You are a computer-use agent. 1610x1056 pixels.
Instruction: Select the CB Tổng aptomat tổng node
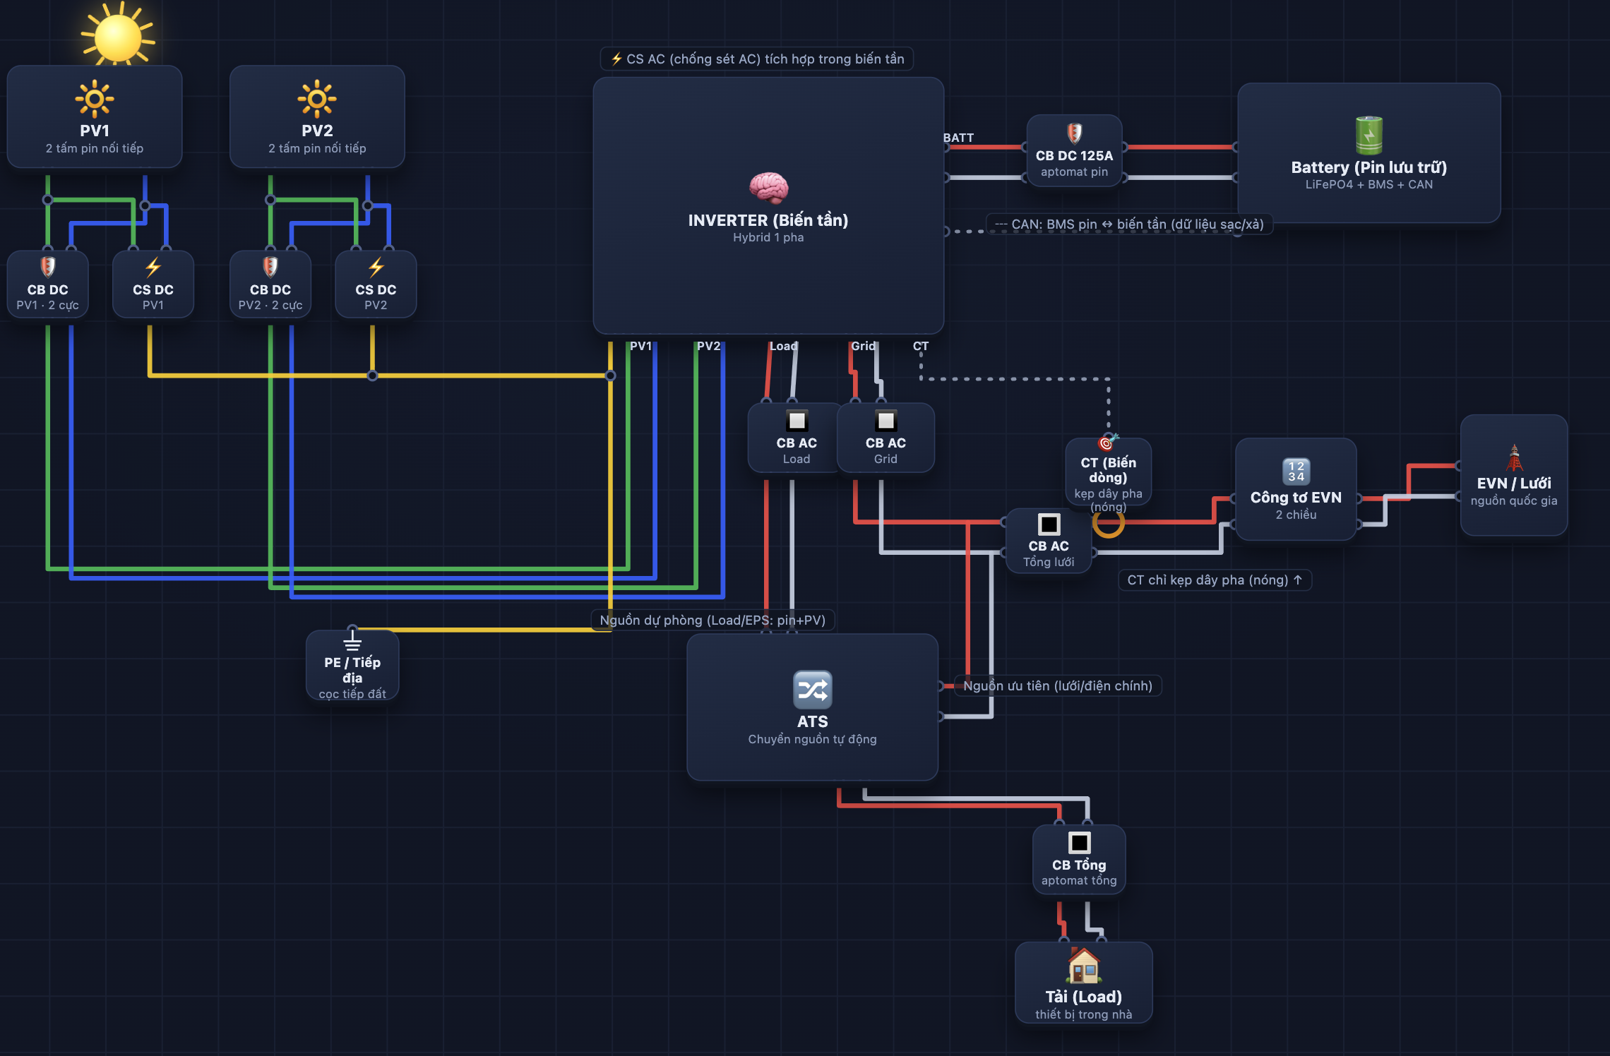(1079, 860)
